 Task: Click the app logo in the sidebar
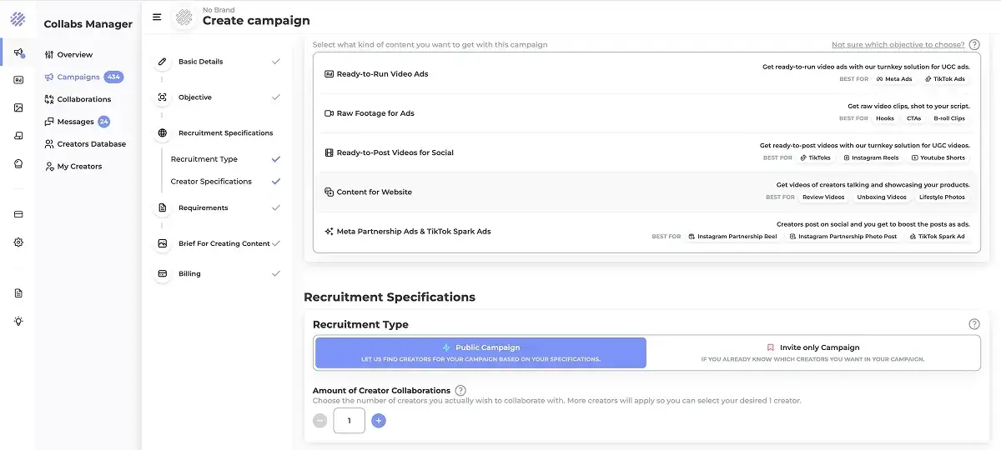click(x=18, y=18)
